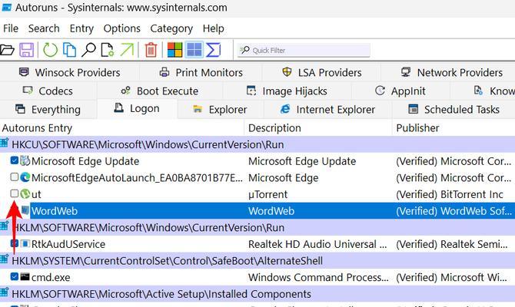Click the MicrosoftEdgeAutoLaunch Edge icon
The height and width of the screenshot is (307, 515).
[x=25, y=177]
